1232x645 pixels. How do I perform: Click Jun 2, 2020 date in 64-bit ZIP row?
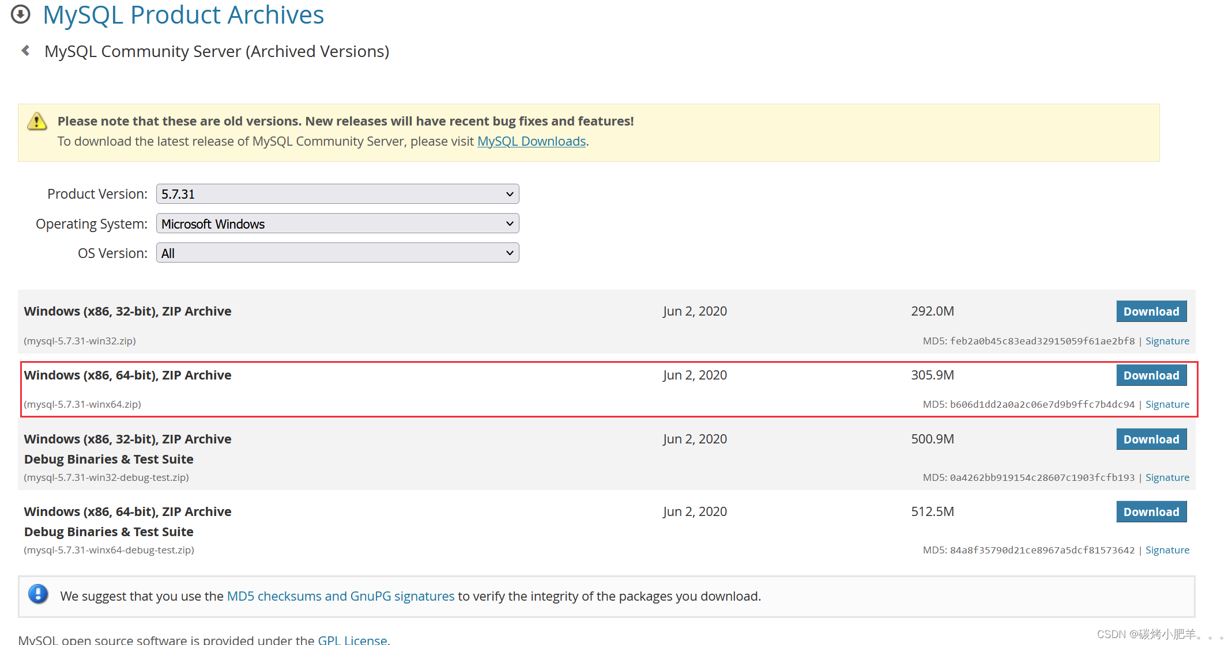pos(695,375)
